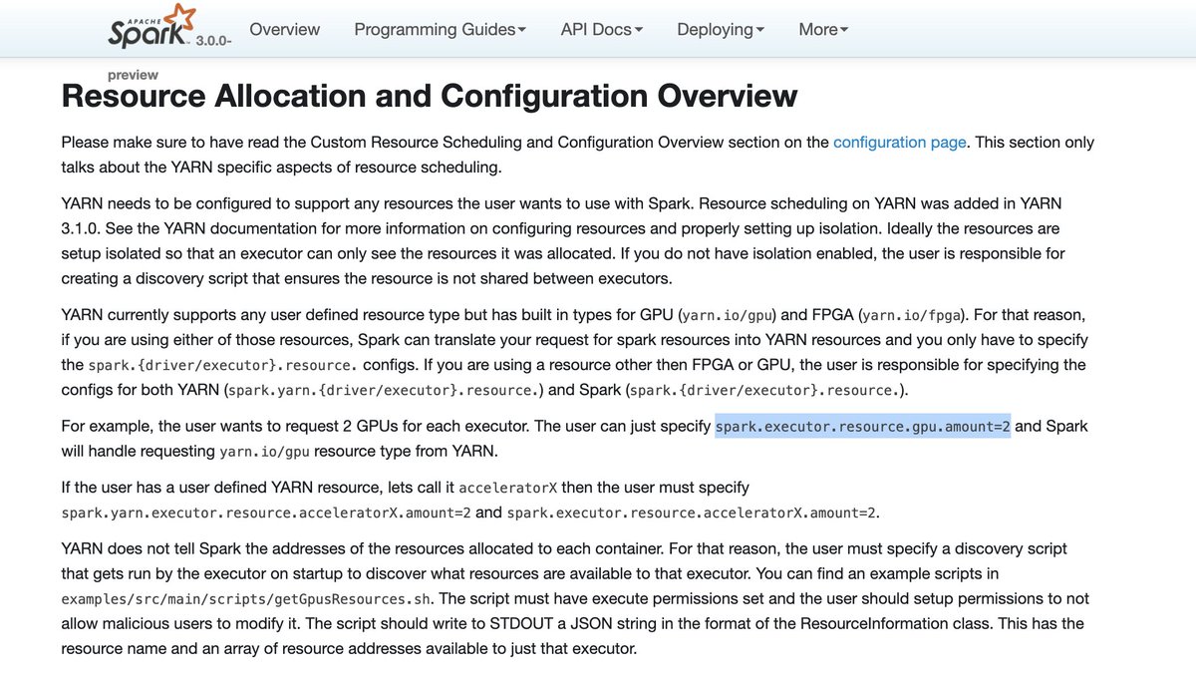Open the More dropdown menu
Viewport: 1196px width, 680px height.
coord(823,30)
